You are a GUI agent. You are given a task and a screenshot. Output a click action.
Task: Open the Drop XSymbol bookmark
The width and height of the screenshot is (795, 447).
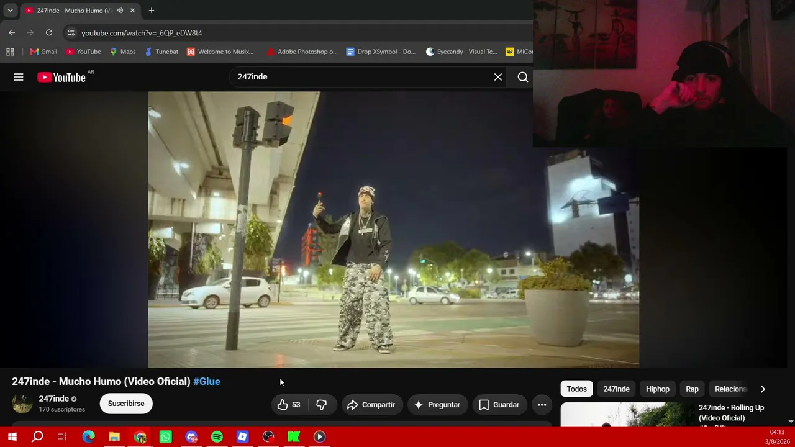(381, 52)
